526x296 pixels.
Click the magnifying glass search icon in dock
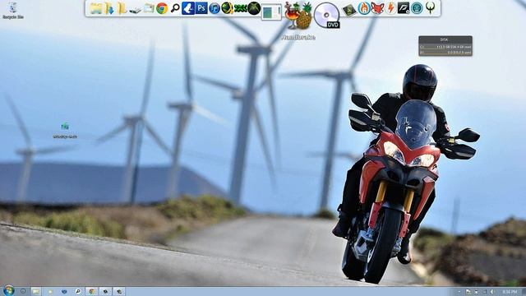point(175,8)
